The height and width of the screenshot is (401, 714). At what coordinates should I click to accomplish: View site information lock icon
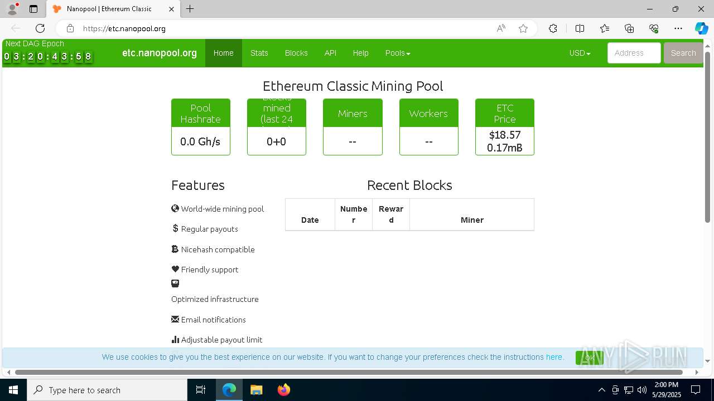click(70, 28)
